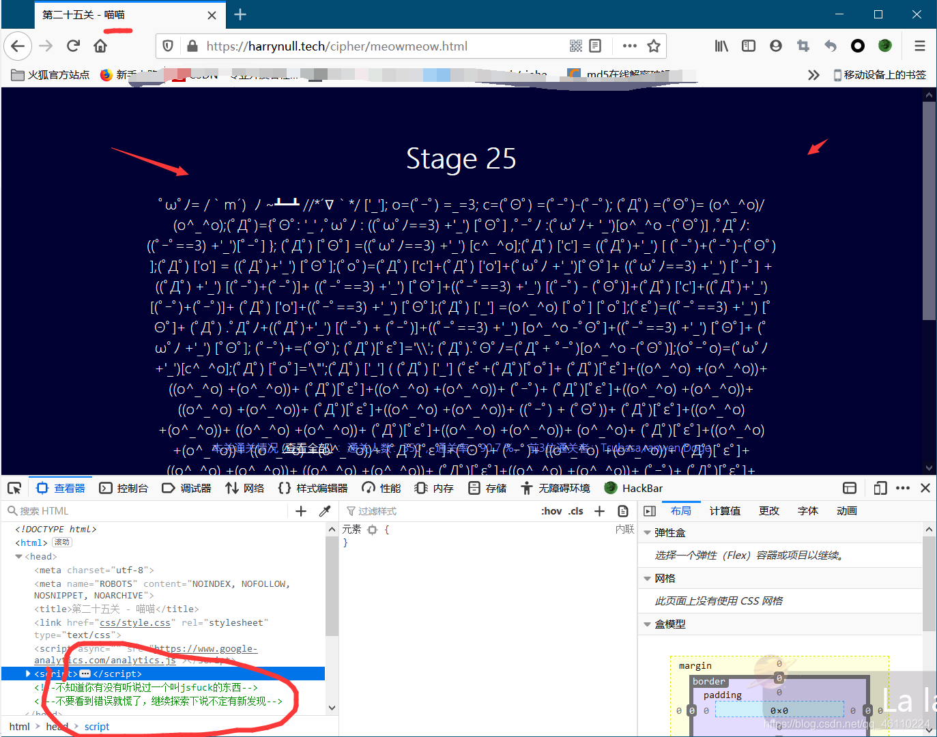Generate QR code for page
The width and height of the screenshot is (937, 737).
click(x=576, y=46)
